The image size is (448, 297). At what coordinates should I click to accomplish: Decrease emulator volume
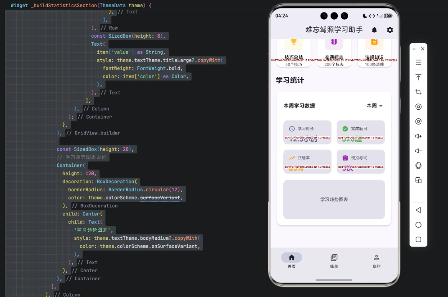[418, 151]
